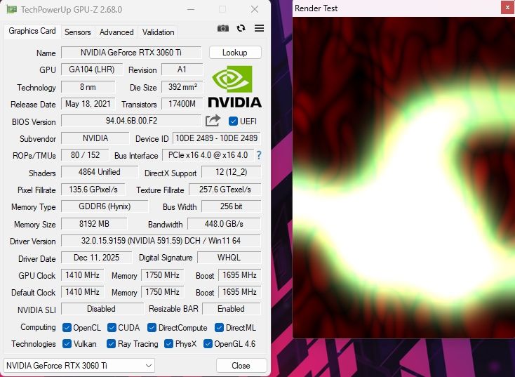
Task: Open the GPU selection dropdown at bottom
Action: tap(79, 366)
